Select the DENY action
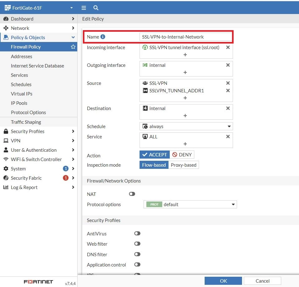 [x=182, y=155]
